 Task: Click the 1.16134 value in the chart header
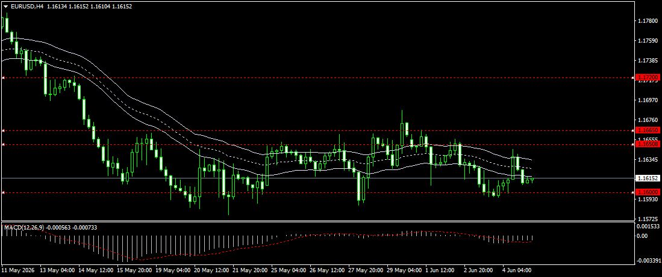coord(57,7)
